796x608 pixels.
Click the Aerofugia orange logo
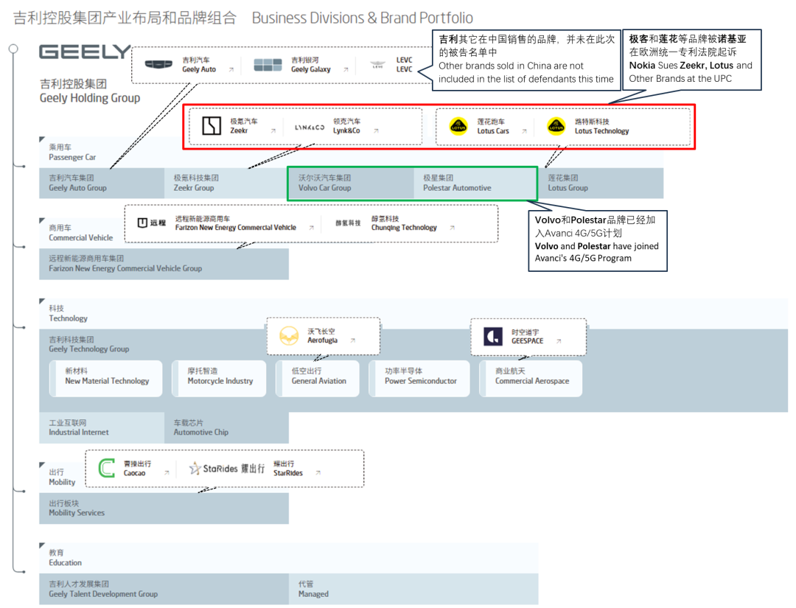(x=289, y=336)
